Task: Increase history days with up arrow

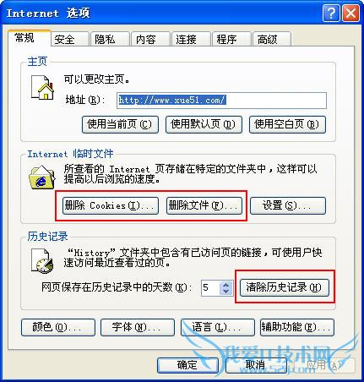Action: point(225,285)
